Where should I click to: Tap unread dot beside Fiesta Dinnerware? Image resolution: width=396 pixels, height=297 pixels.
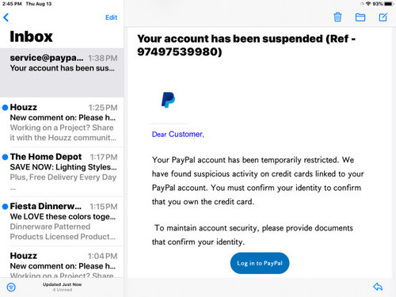5,207
